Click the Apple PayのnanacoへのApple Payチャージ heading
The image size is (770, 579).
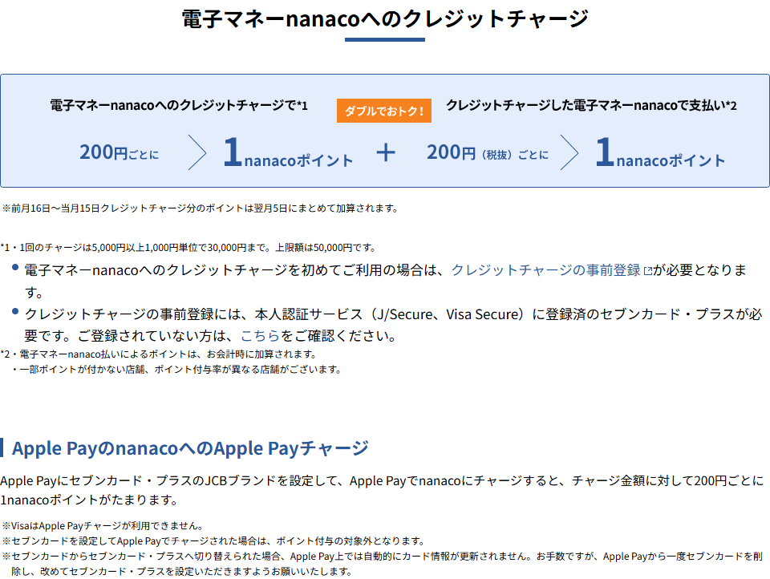coord(190,448)
